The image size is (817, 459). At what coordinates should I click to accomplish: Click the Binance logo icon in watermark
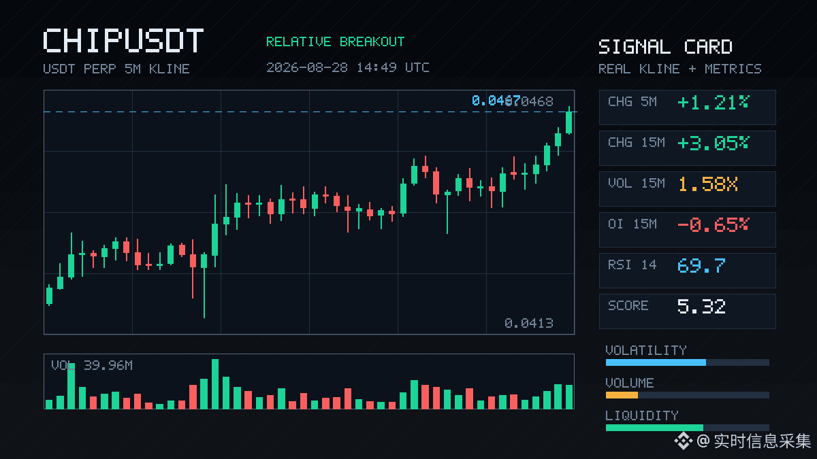tap(683, 441)
